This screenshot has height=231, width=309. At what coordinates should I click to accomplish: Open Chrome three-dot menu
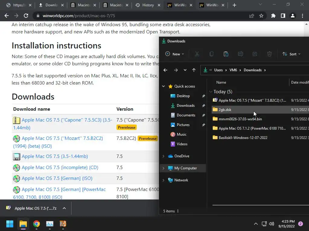pos(302,16)
